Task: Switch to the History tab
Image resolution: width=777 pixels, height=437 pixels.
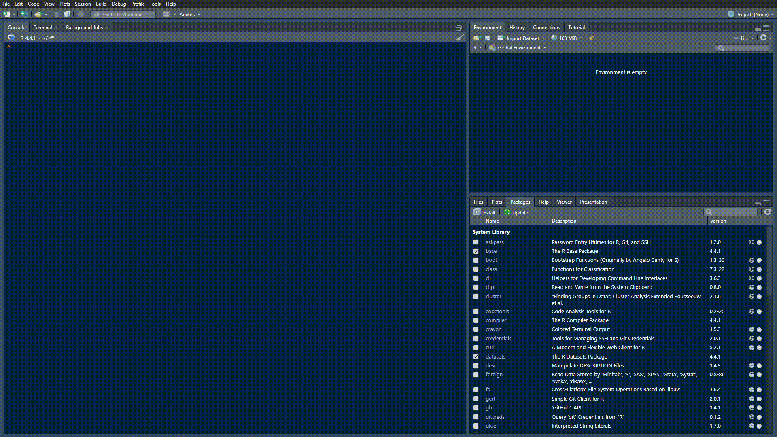Action: [517, 28]
